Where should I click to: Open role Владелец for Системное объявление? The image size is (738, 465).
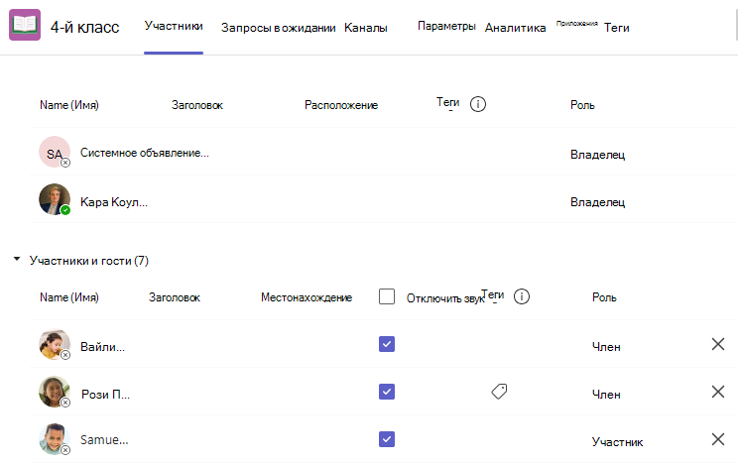pyautogui.click(x=598, y=155)
